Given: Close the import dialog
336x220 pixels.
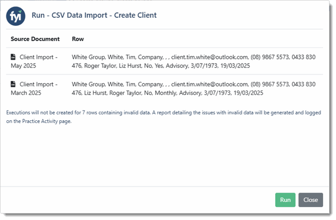Looking at the screenshot, I should pos(311,200).
